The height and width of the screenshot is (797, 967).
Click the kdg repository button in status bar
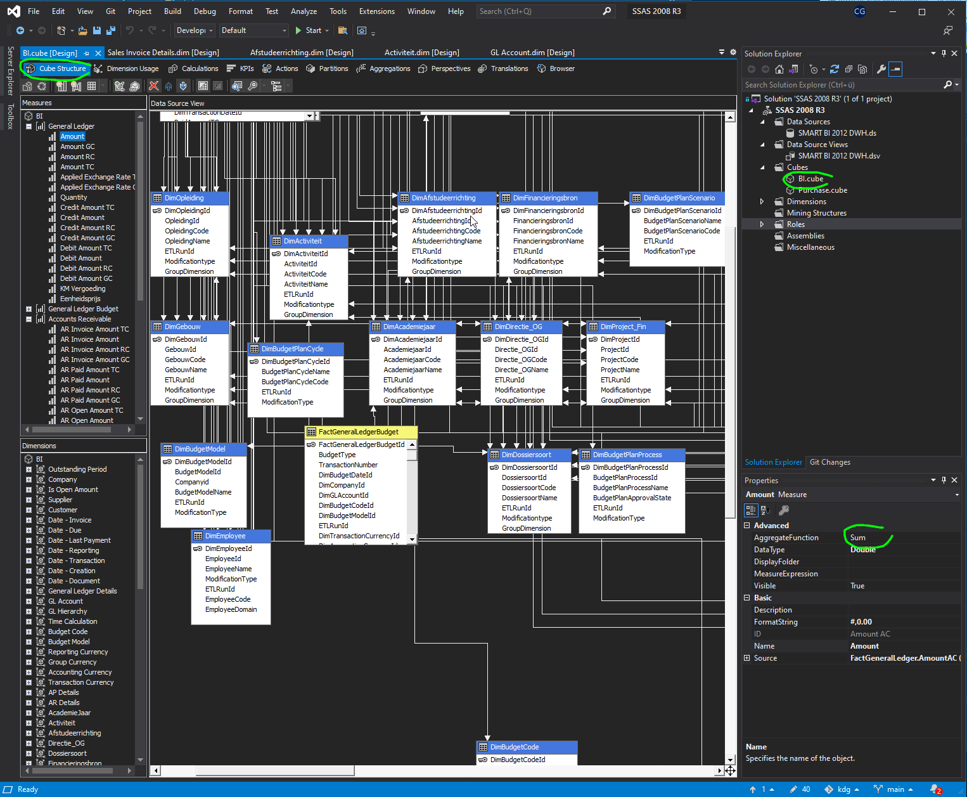tap(842, 789)
